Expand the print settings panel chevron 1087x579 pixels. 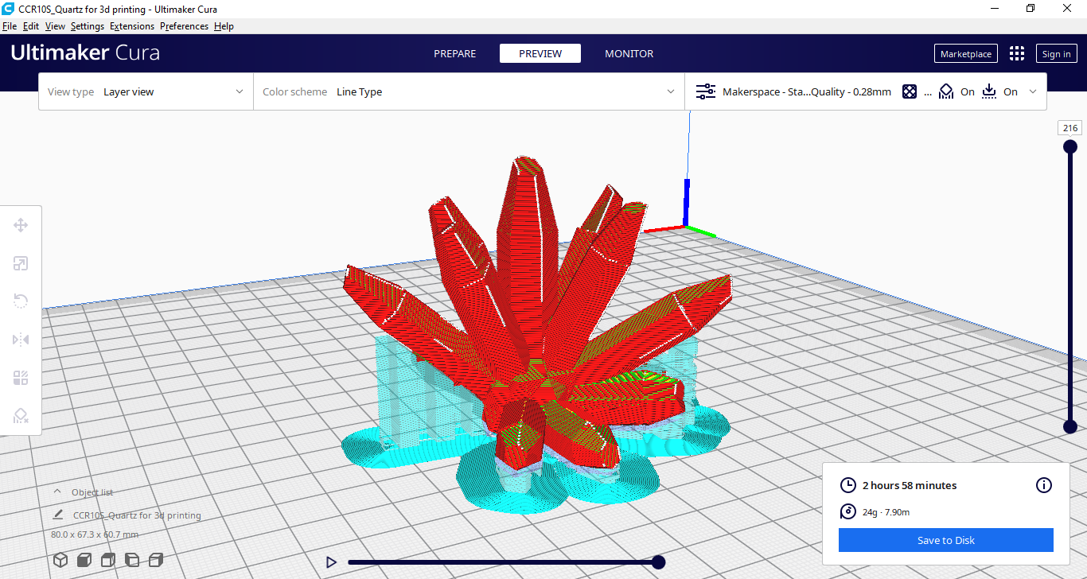[1033, 91]
